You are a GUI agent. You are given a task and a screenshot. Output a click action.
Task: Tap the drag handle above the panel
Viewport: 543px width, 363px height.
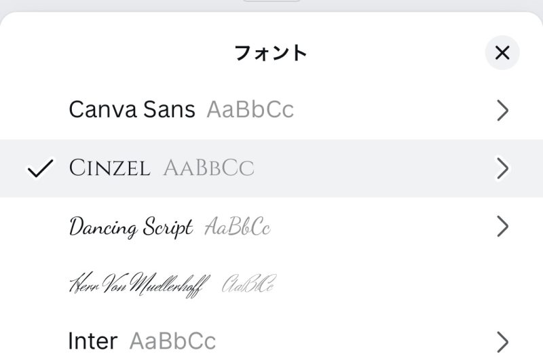point(271,1)
